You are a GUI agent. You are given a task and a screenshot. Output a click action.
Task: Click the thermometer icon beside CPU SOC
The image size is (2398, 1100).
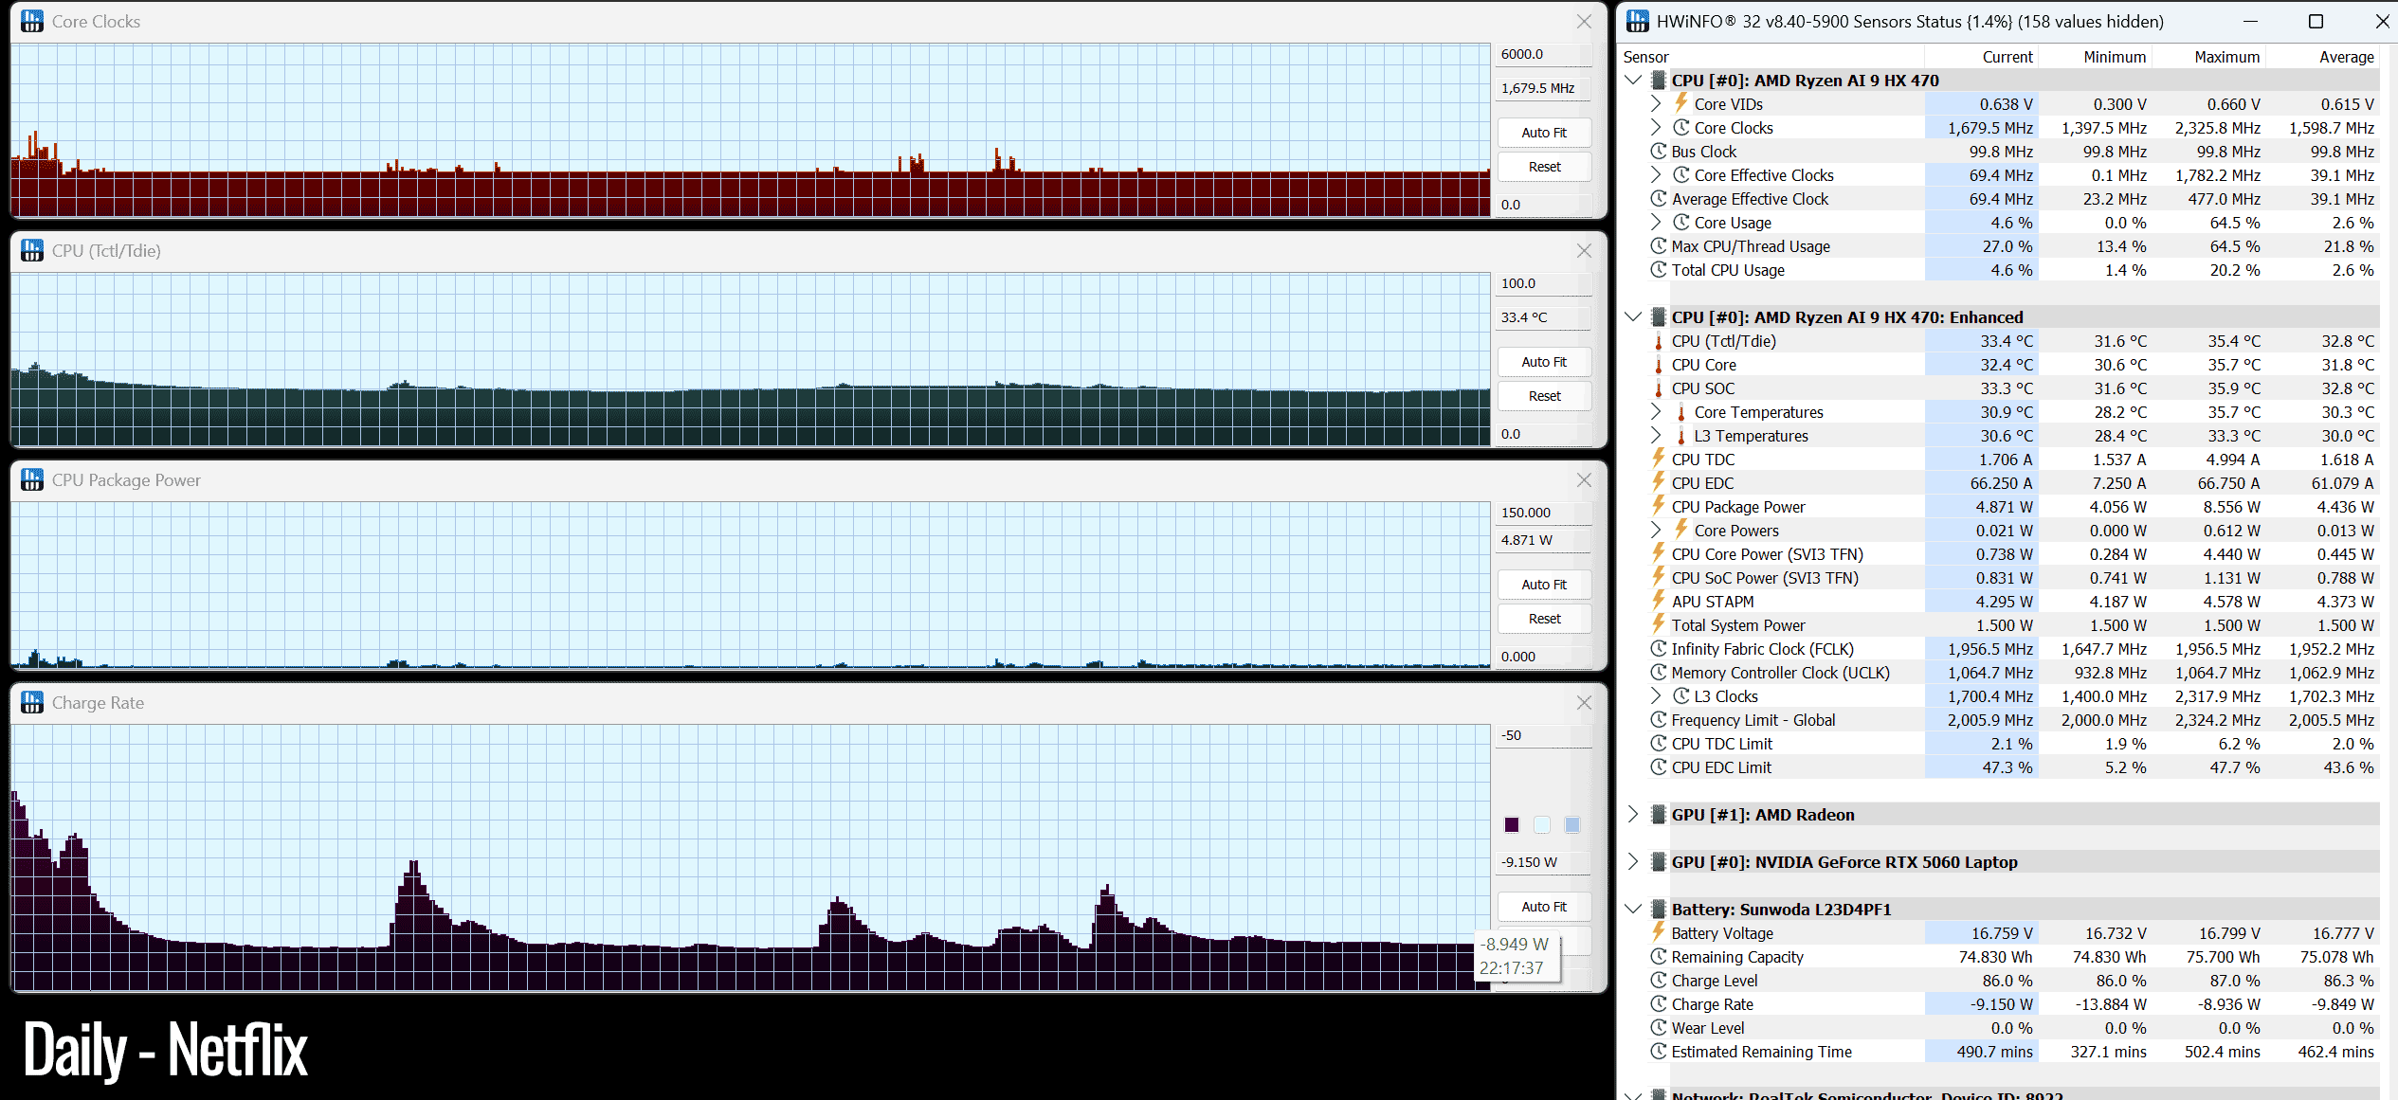pyautogui.click(x=1659, y=388)
